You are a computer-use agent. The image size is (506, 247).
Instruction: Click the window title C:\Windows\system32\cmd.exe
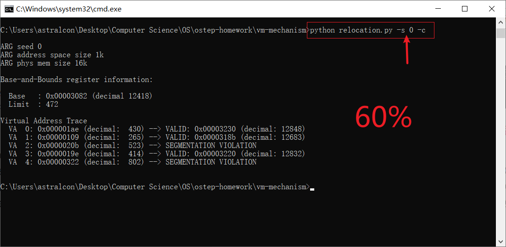pyautogui.click(x=69, y=9)
